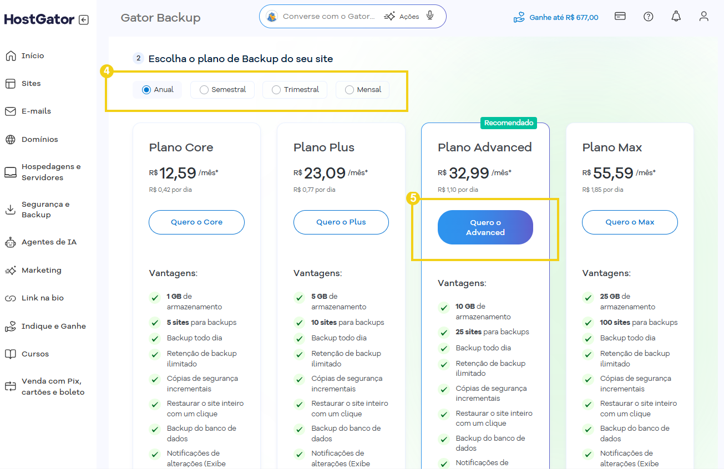Click the R$ 23,09 price

coord(331,174)
